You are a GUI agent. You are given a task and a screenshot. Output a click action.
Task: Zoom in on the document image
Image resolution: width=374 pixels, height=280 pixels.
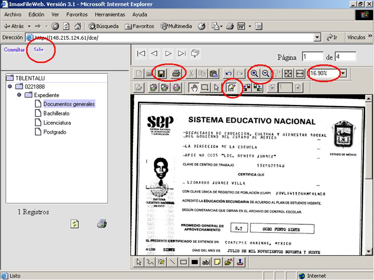(x=254, y=73)
